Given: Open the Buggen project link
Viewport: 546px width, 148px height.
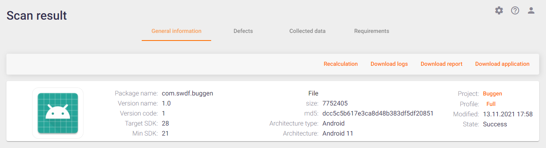Looking at the screenshot, I should tap(493, 93).
